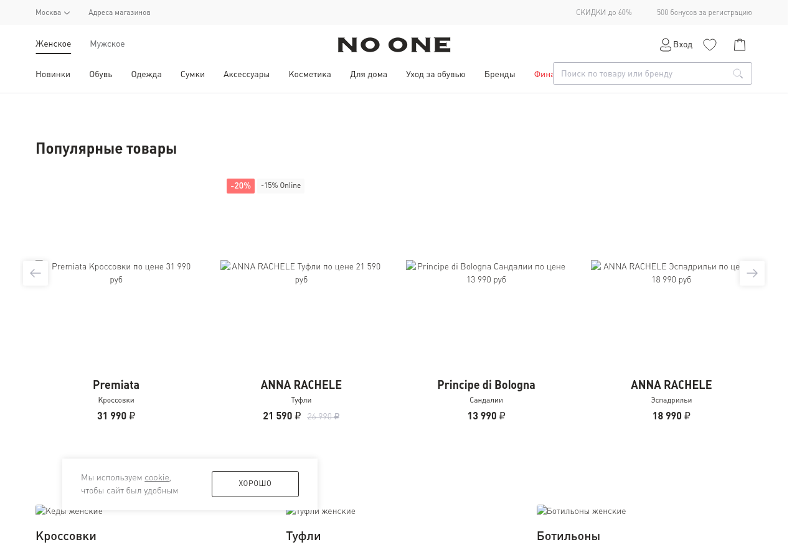Open the Косметика menu item
The height and width of the screenshot is (560, 797).
click(310, 74)
